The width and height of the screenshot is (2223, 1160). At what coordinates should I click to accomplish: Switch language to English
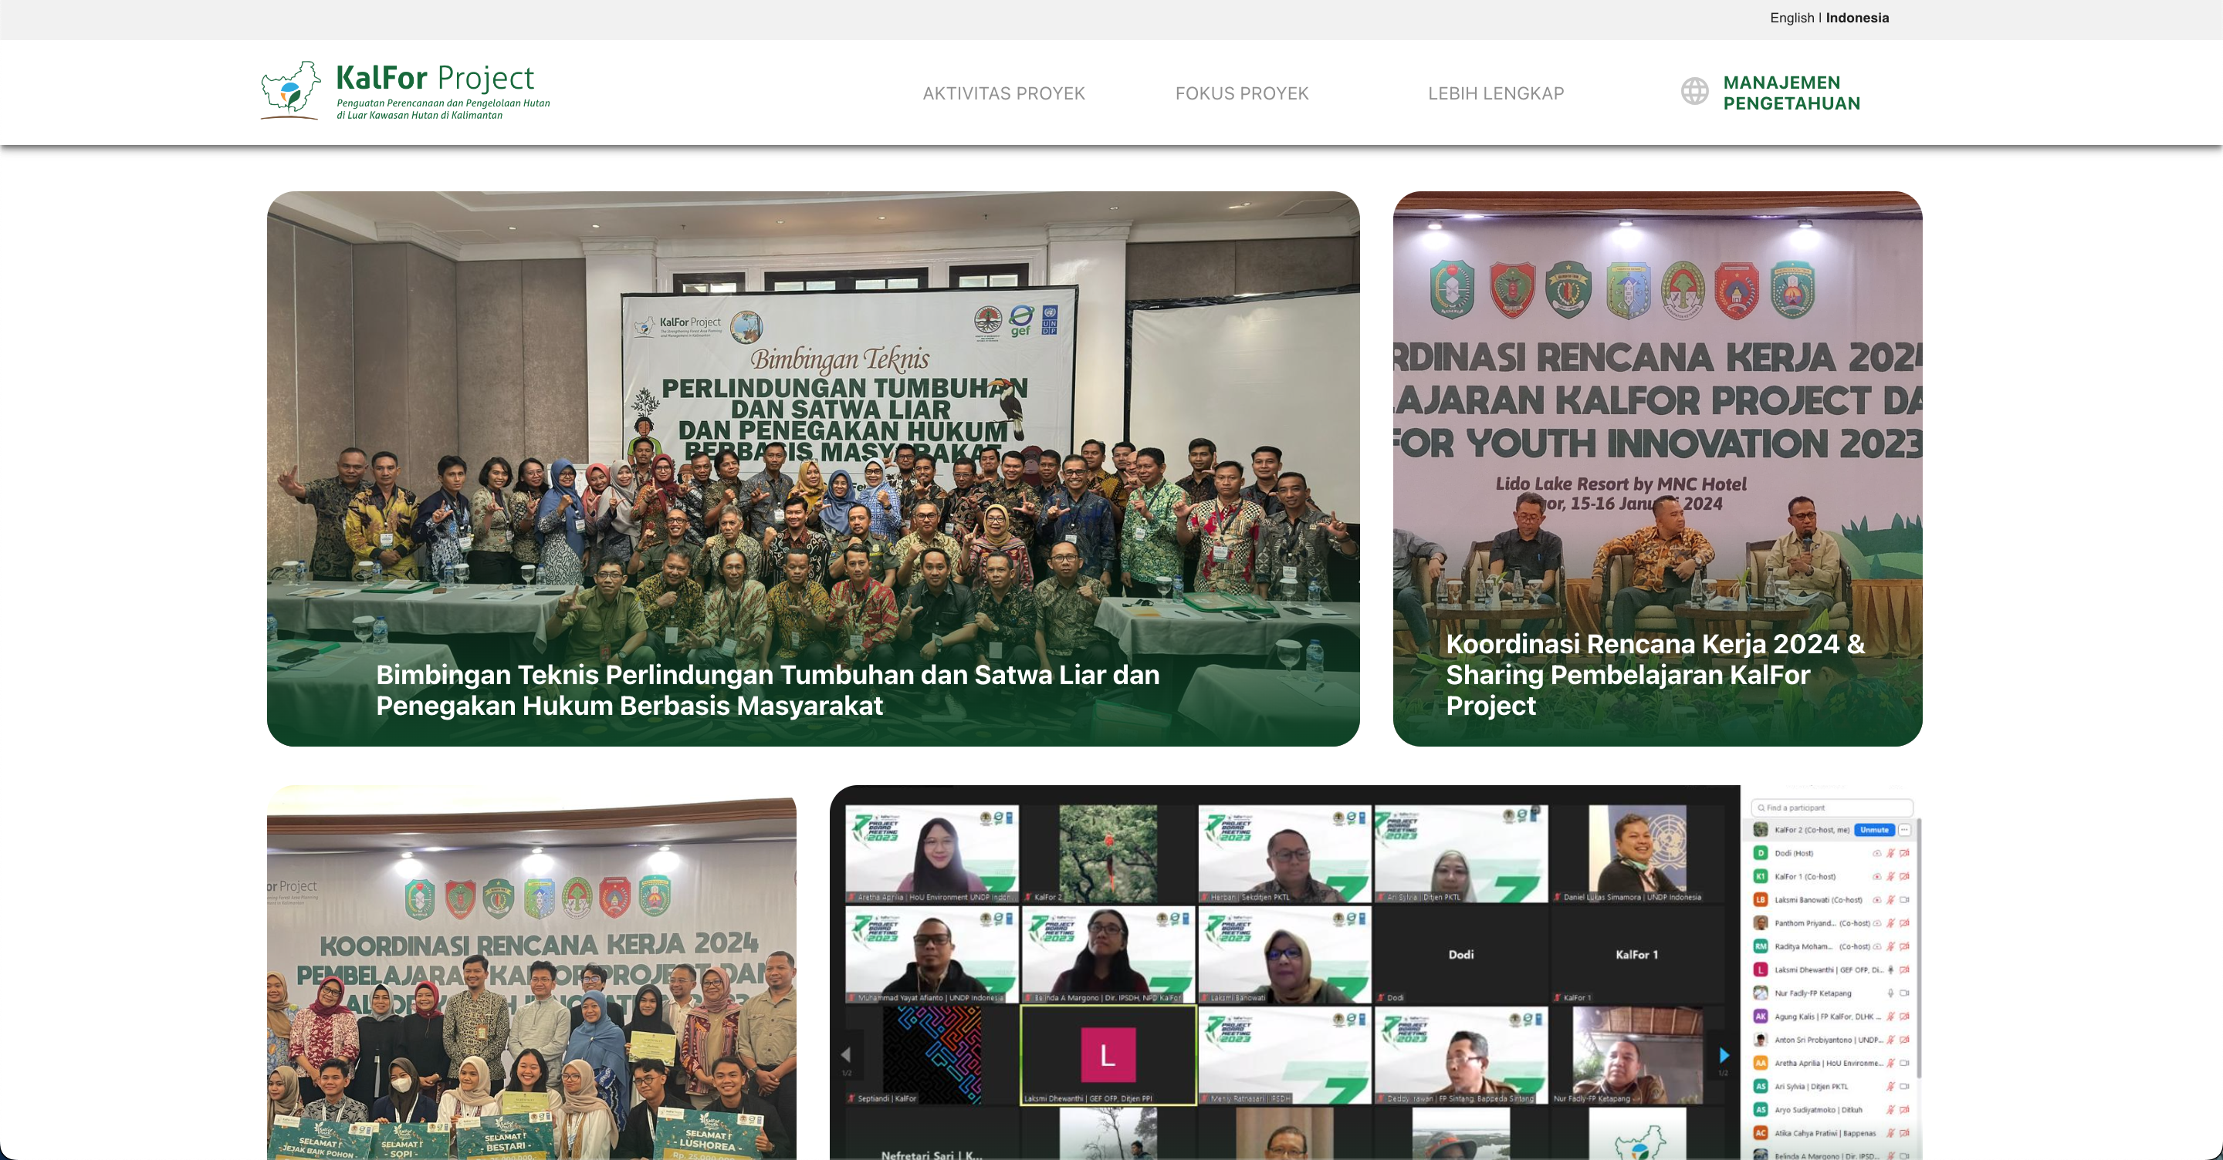[1792, 17]
